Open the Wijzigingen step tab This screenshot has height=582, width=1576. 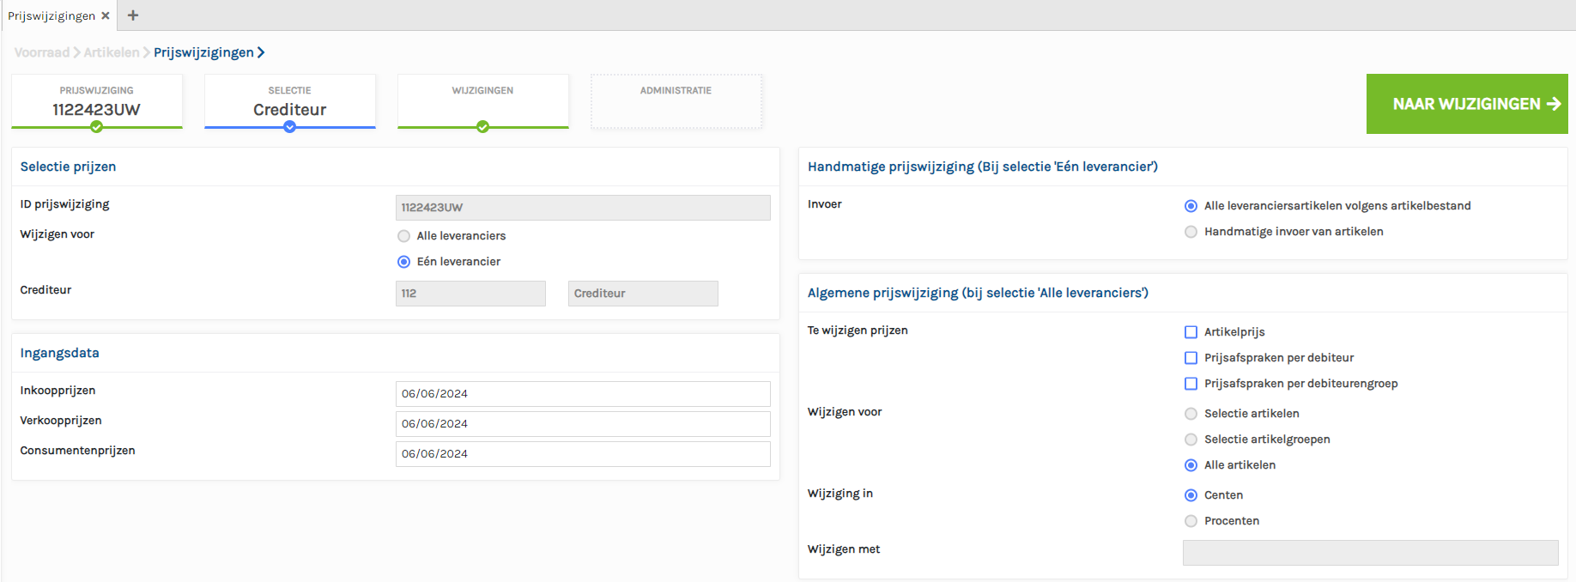pos(482,100)
